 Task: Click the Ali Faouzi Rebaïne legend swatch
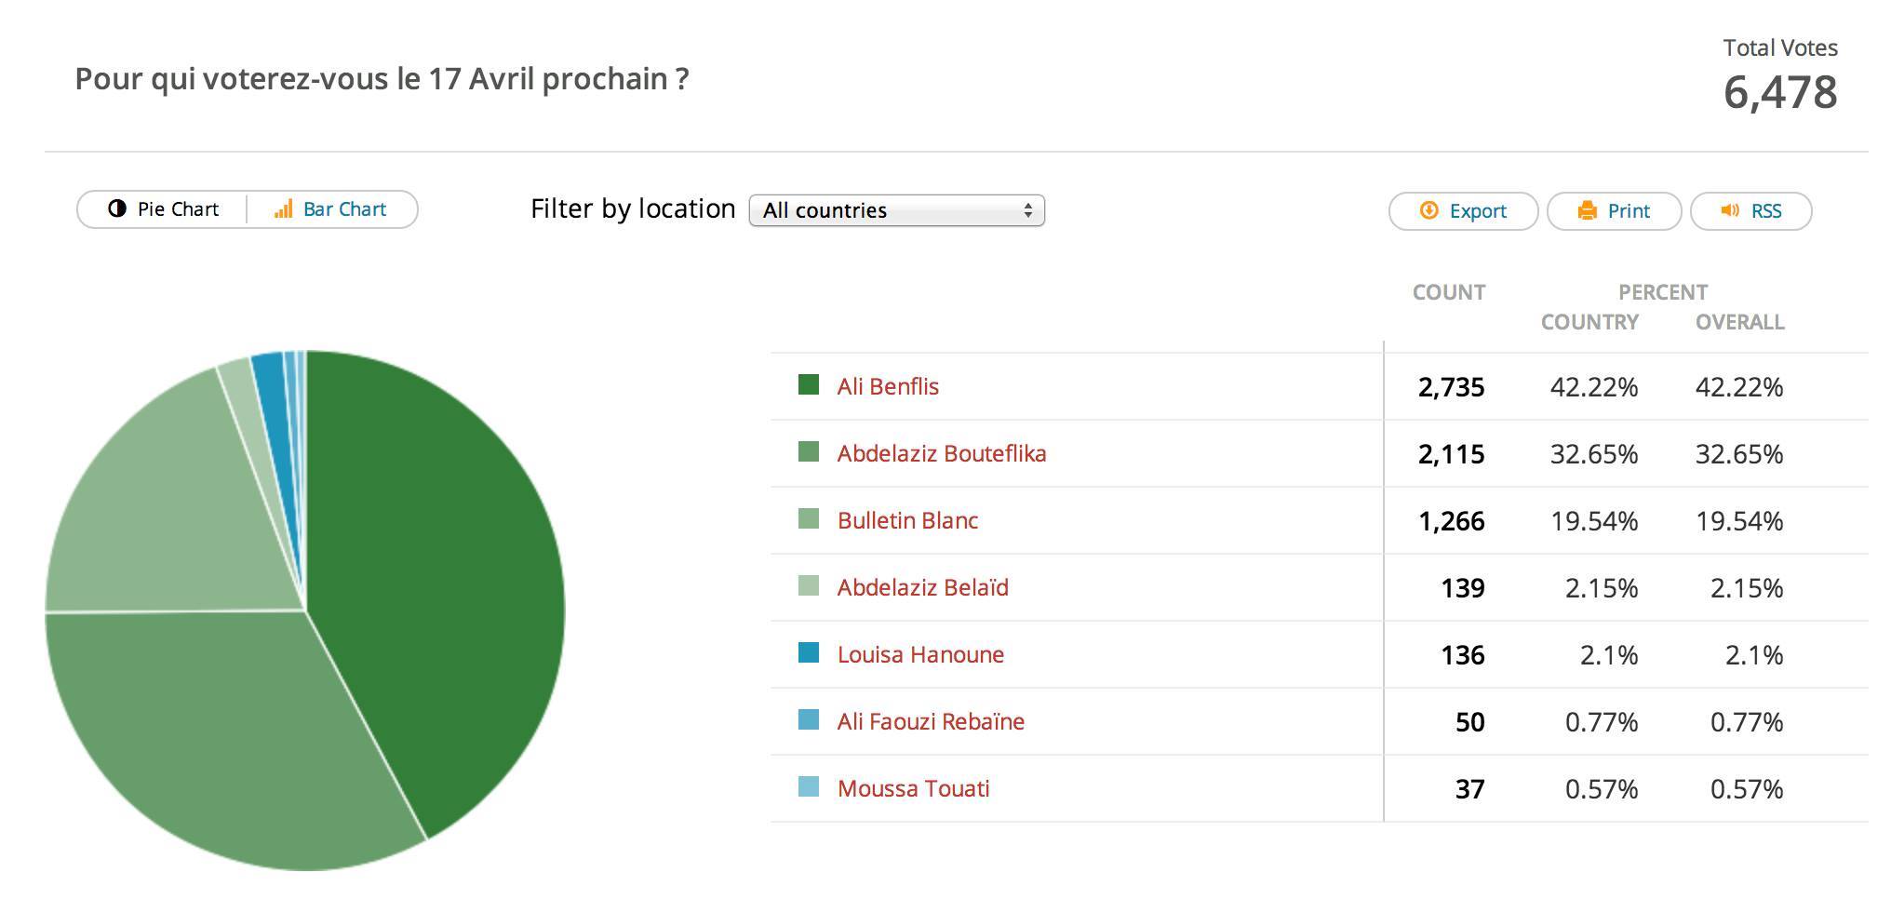(x=809, y=719)
